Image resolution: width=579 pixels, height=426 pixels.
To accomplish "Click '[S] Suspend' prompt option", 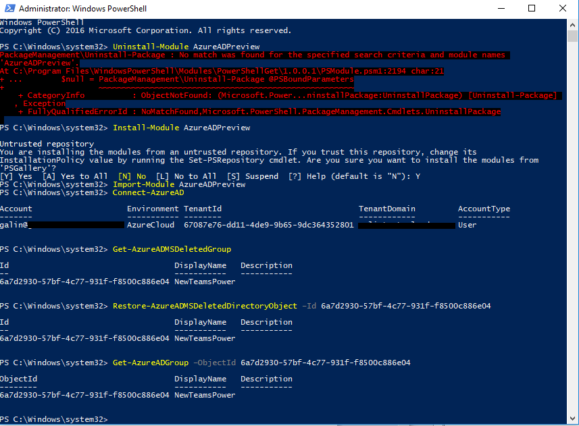I will pyautogui.click(x=253, y=176).
